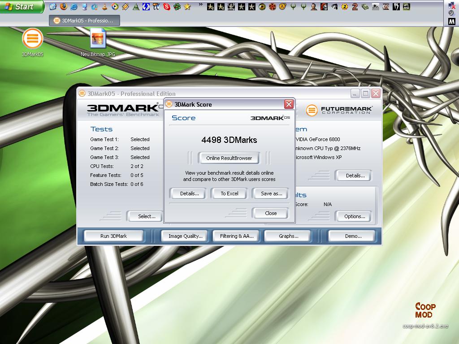The width and height of the screenshot is (459, 344).
Task: Launch the green eye game icon
Action: [262, 6]
